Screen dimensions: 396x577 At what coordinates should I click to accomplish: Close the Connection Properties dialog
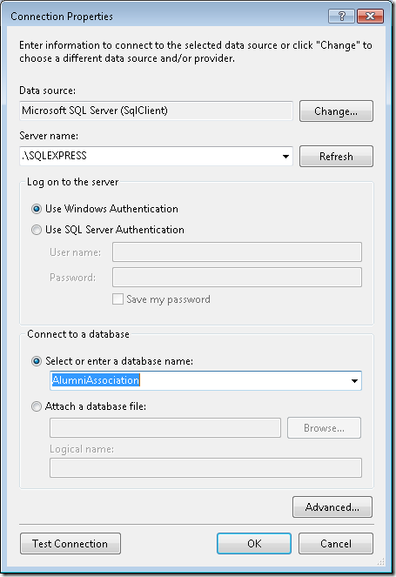(370, 17)
